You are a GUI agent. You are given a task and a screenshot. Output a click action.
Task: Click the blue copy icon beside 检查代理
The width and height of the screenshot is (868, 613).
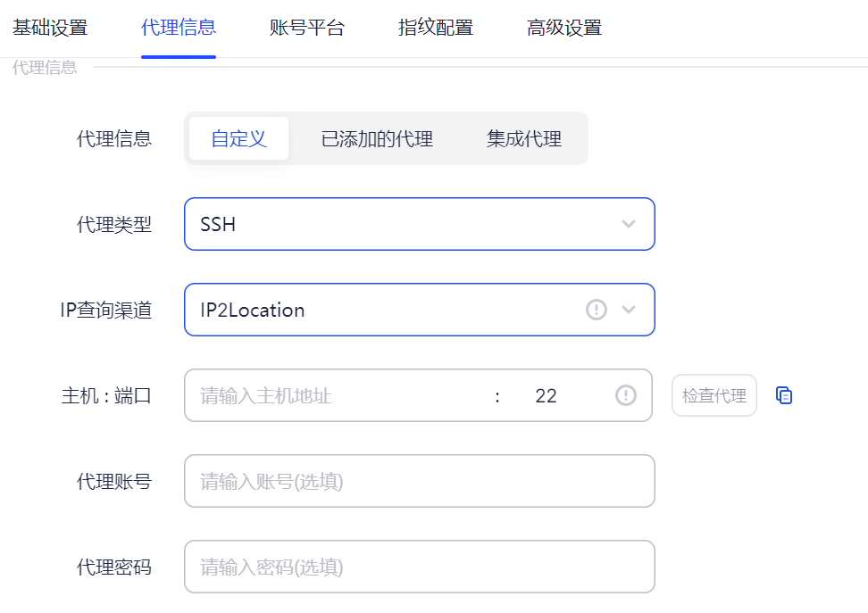coord(784,394)
